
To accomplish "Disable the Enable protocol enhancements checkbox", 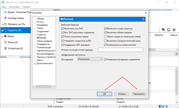I will point(105,45).
